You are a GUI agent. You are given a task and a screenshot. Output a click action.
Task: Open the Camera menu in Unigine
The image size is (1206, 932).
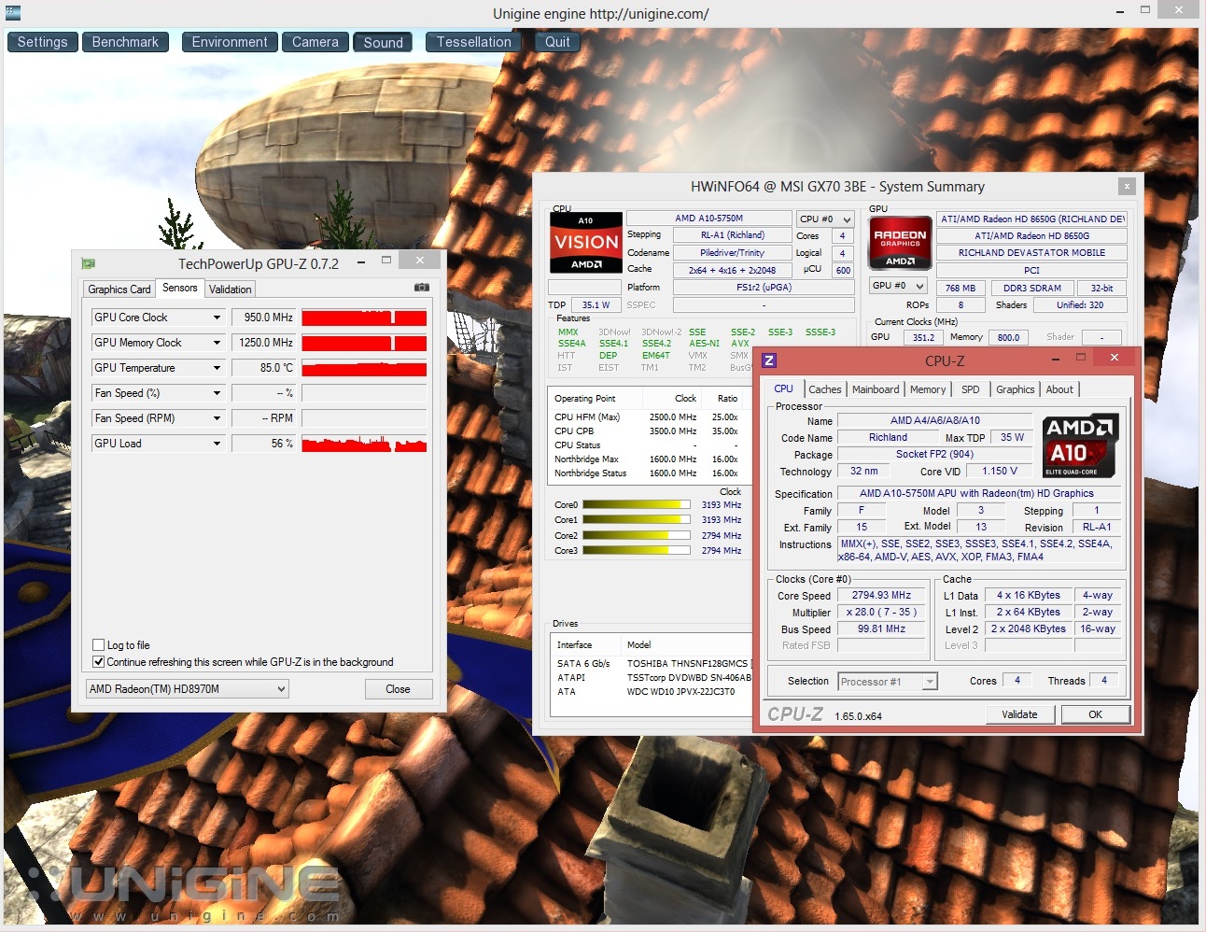point(316,42)
